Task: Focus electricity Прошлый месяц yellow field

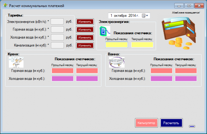Action: (116, 45)
